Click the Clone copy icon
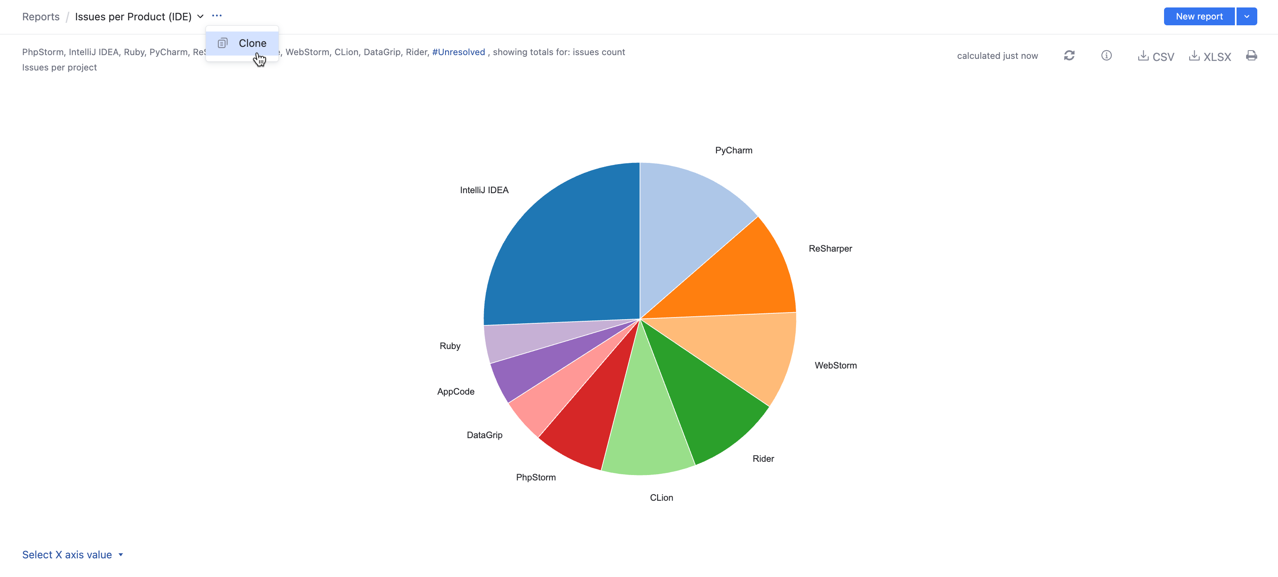The image size is (1278, 577). [223, 43]
